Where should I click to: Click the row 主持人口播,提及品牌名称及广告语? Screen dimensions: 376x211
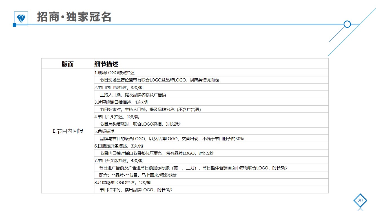point(211,95)
